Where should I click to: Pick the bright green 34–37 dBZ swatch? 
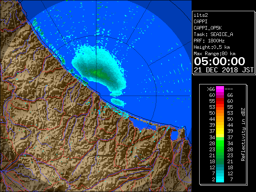[220, 139]
